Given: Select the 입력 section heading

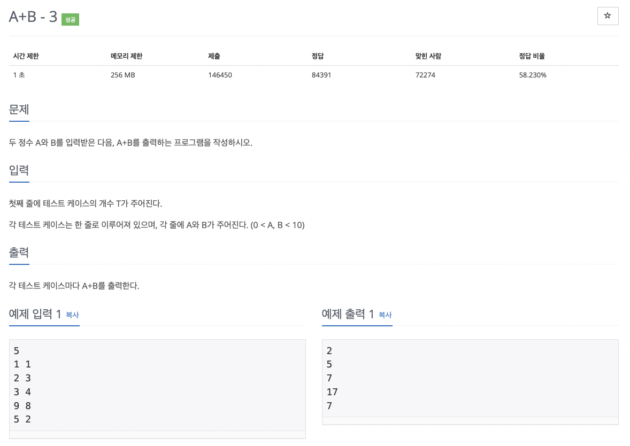Looking at the screenshot, I should pos(19,170).
